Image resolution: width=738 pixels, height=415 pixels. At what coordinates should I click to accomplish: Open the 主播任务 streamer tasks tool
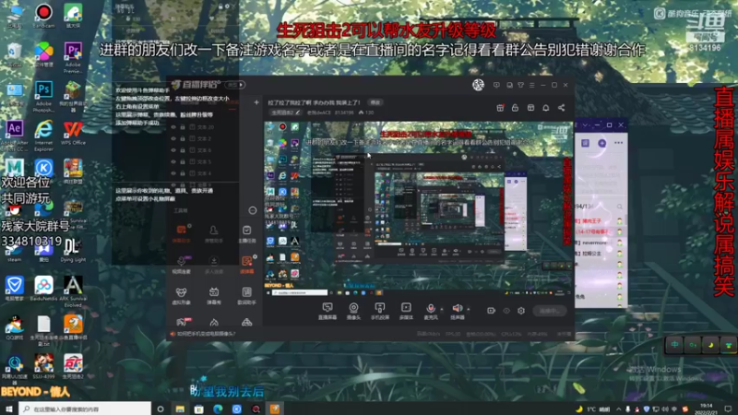click(x=246, y=233)
